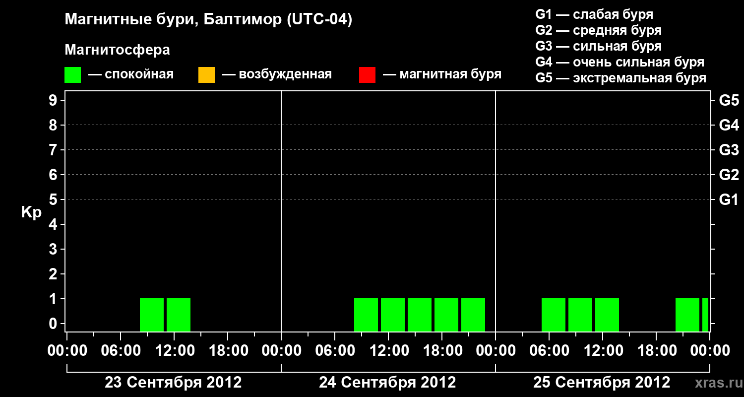Click the '24 Сентября 2012' date label
This screenshot has height=397, width=744.
(387, 383)
